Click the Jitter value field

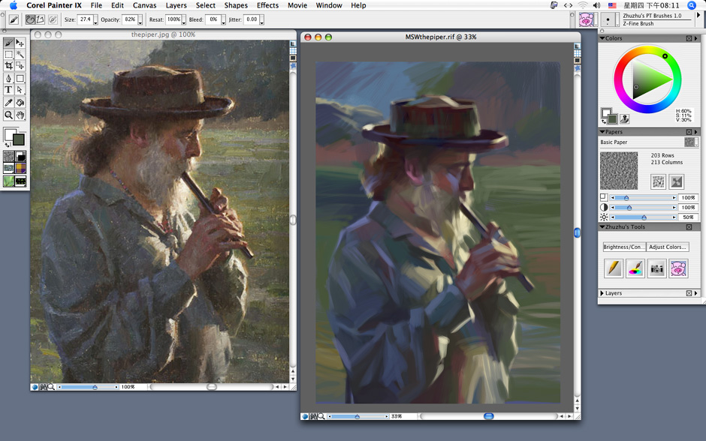252,19
